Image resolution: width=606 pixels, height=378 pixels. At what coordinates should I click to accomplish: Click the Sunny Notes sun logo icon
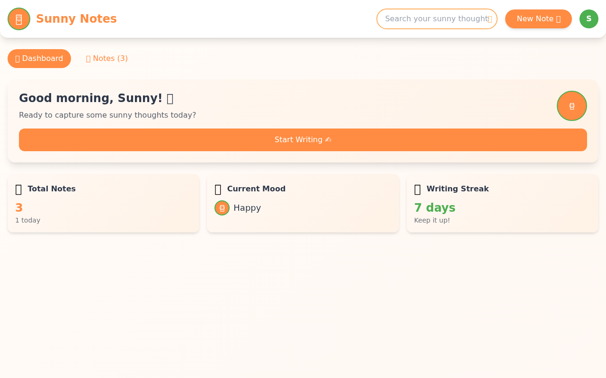tap(18, 18)
